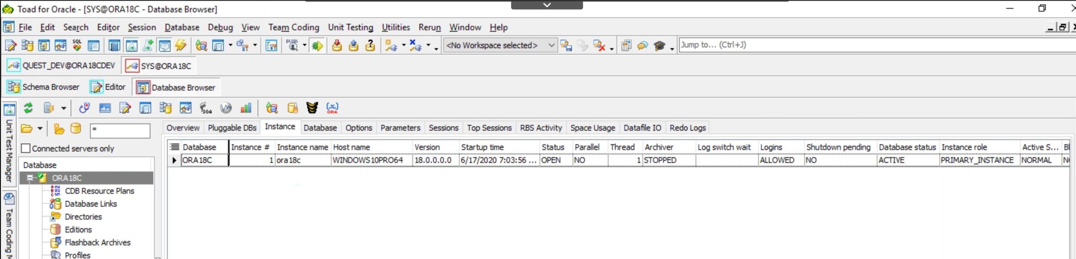The width and height of the screenshot is (1076, 259).
Task: Open the grid column chooser icon
Action: click(174, 147)
